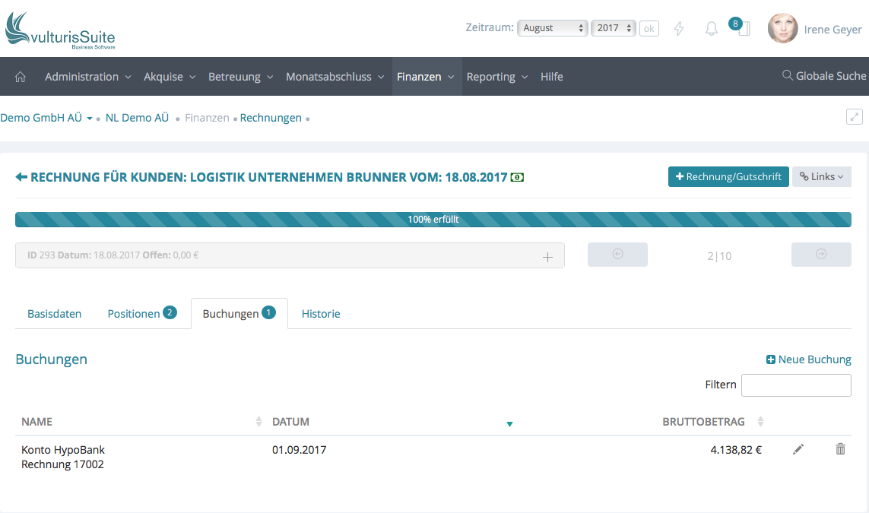869x513 pixels.
Task: Click the fullscreen expand icon
Action: 855,117
